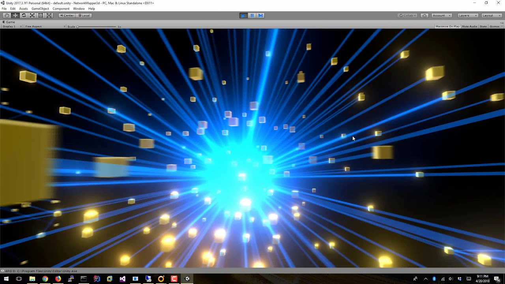This screenshot has height=284, width=505.
Task: Open the Component menu
Action: (x=61, y=9)
